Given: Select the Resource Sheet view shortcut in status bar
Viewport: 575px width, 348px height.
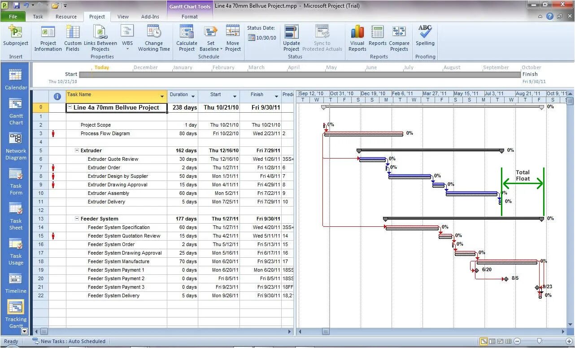Looking at the screenshot, I should pos(508,341).
